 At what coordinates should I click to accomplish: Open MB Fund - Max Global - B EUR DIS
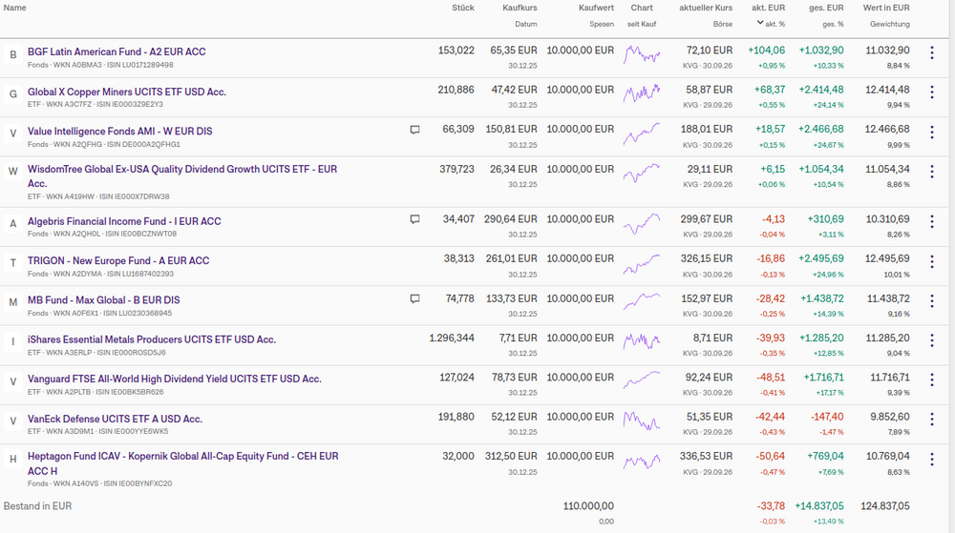click(x=103, y=300)
